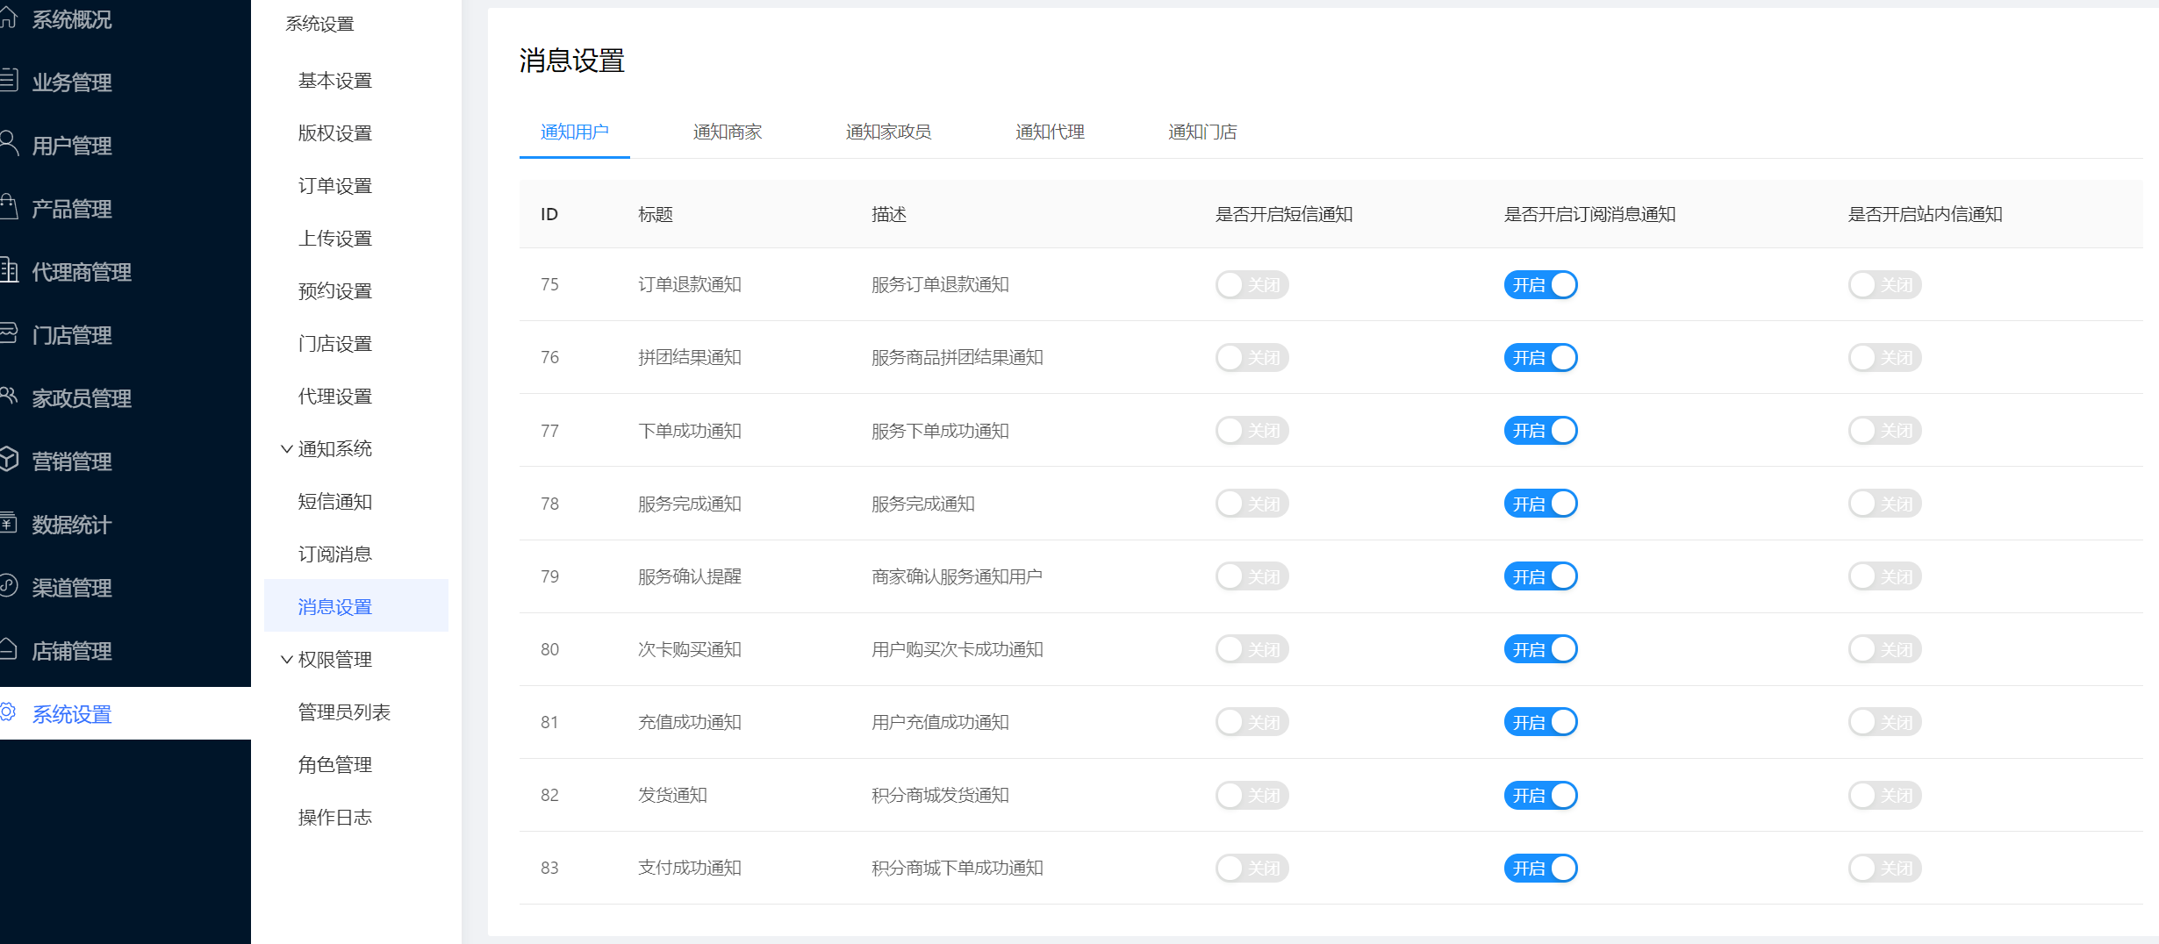The width and height of the screenshot is (2159, 944).
Task: Disable subscription switch for 服务完成通知
Action: (1540, 504)
